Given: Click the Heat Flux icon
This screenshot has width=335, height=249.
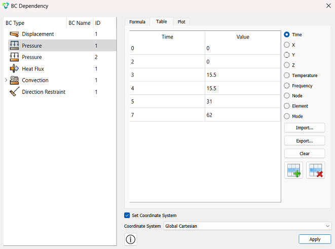Looking at the screenshot, I should click(14, 68).
